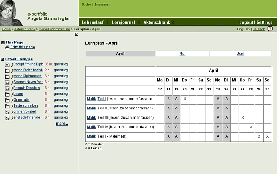The image size is (277, 174).
Task: Click the document icon beside Penguin Dossiers
Action: [x=7, y=89]
